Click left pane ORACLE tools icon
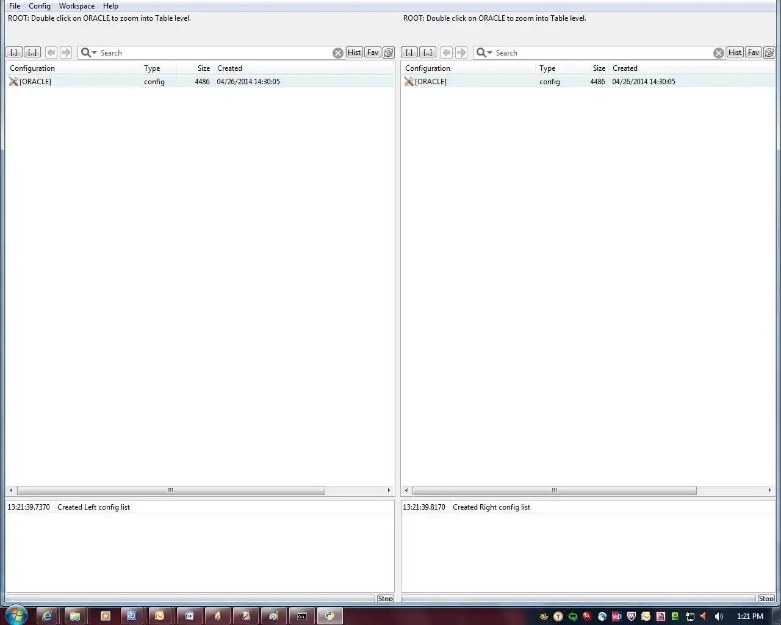 13,81
